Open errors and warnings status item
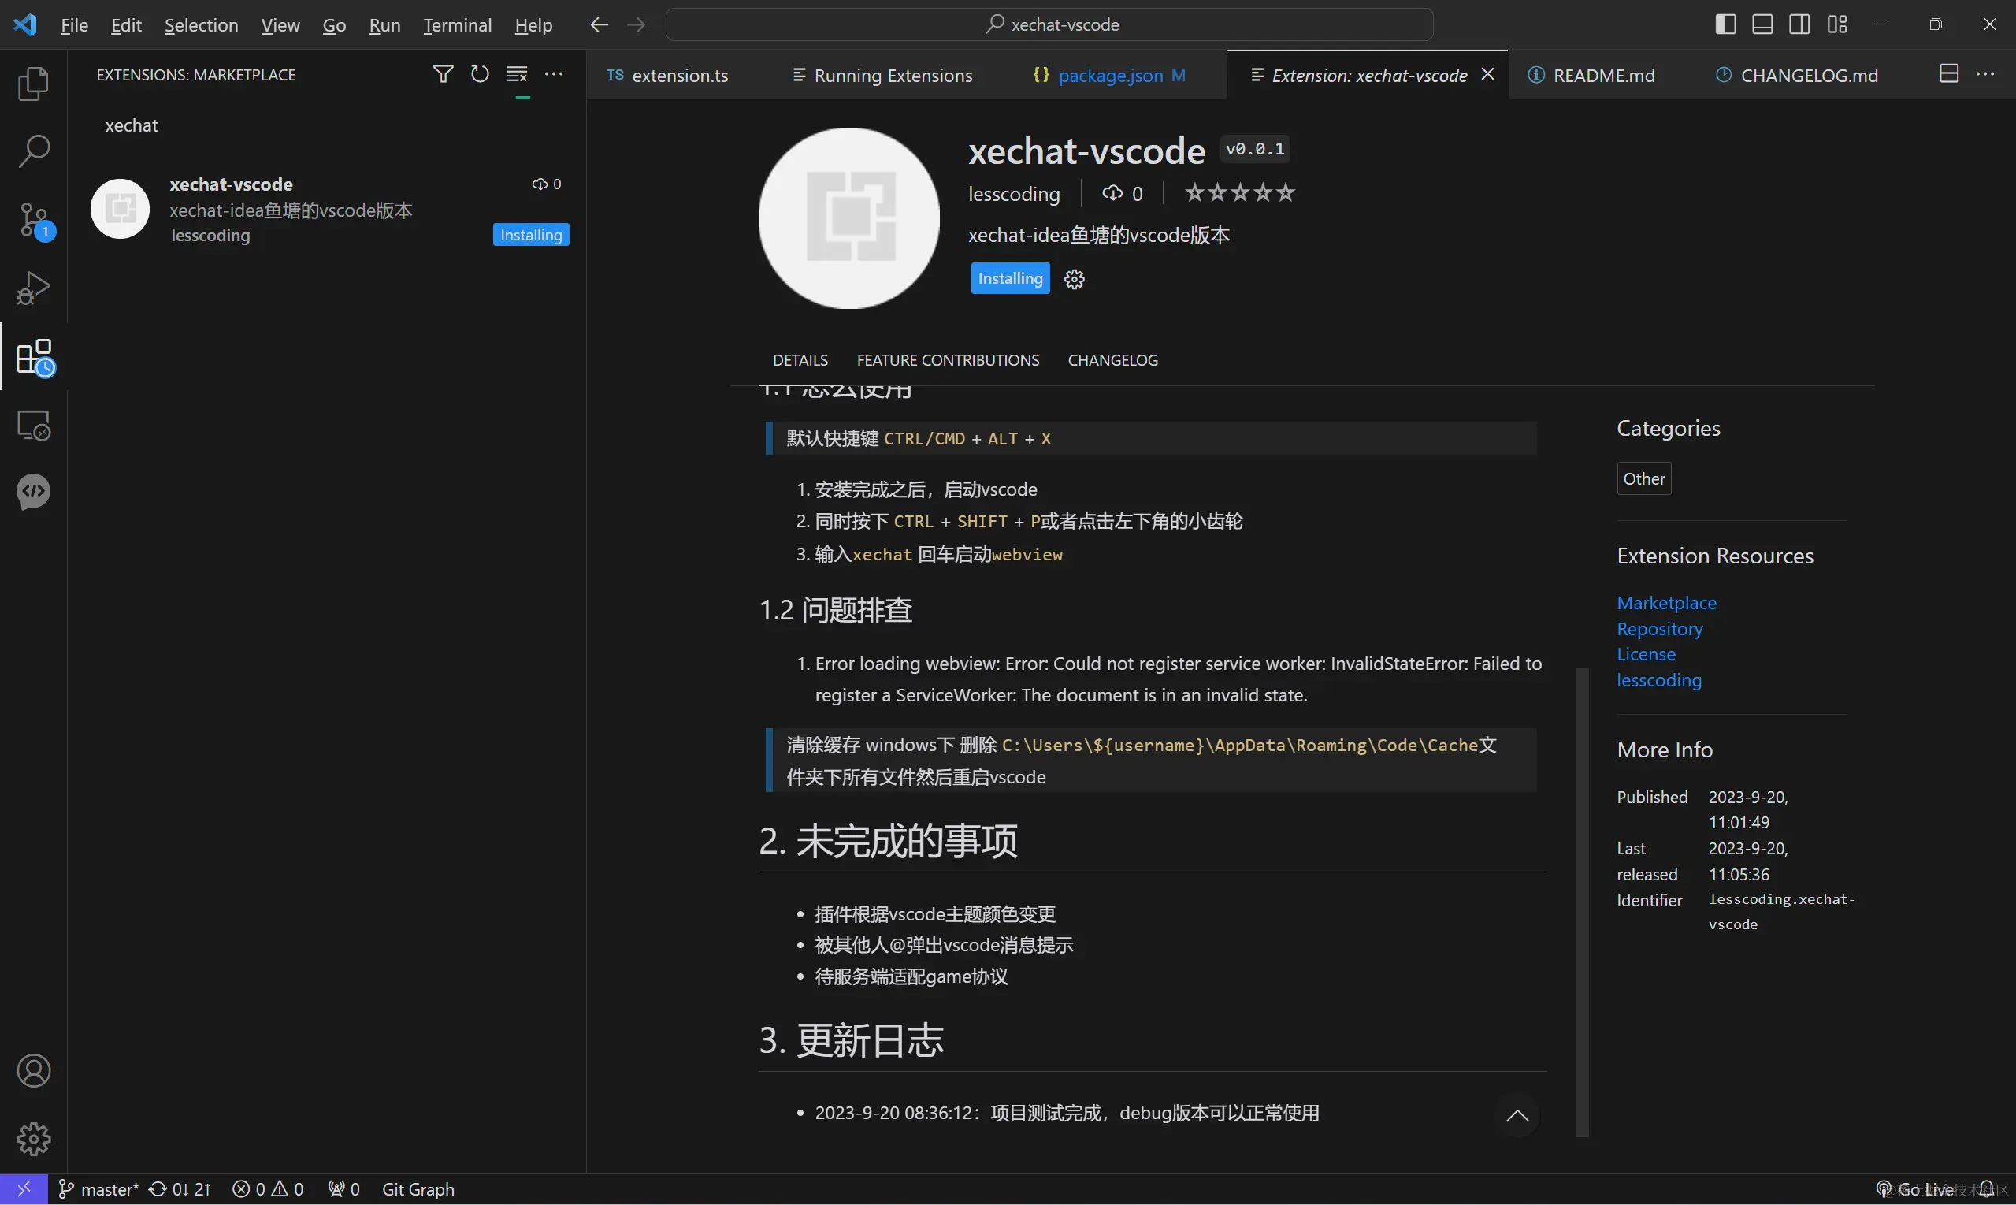This screenshot has width=2016, height=1205. [x=268, y=1188]
